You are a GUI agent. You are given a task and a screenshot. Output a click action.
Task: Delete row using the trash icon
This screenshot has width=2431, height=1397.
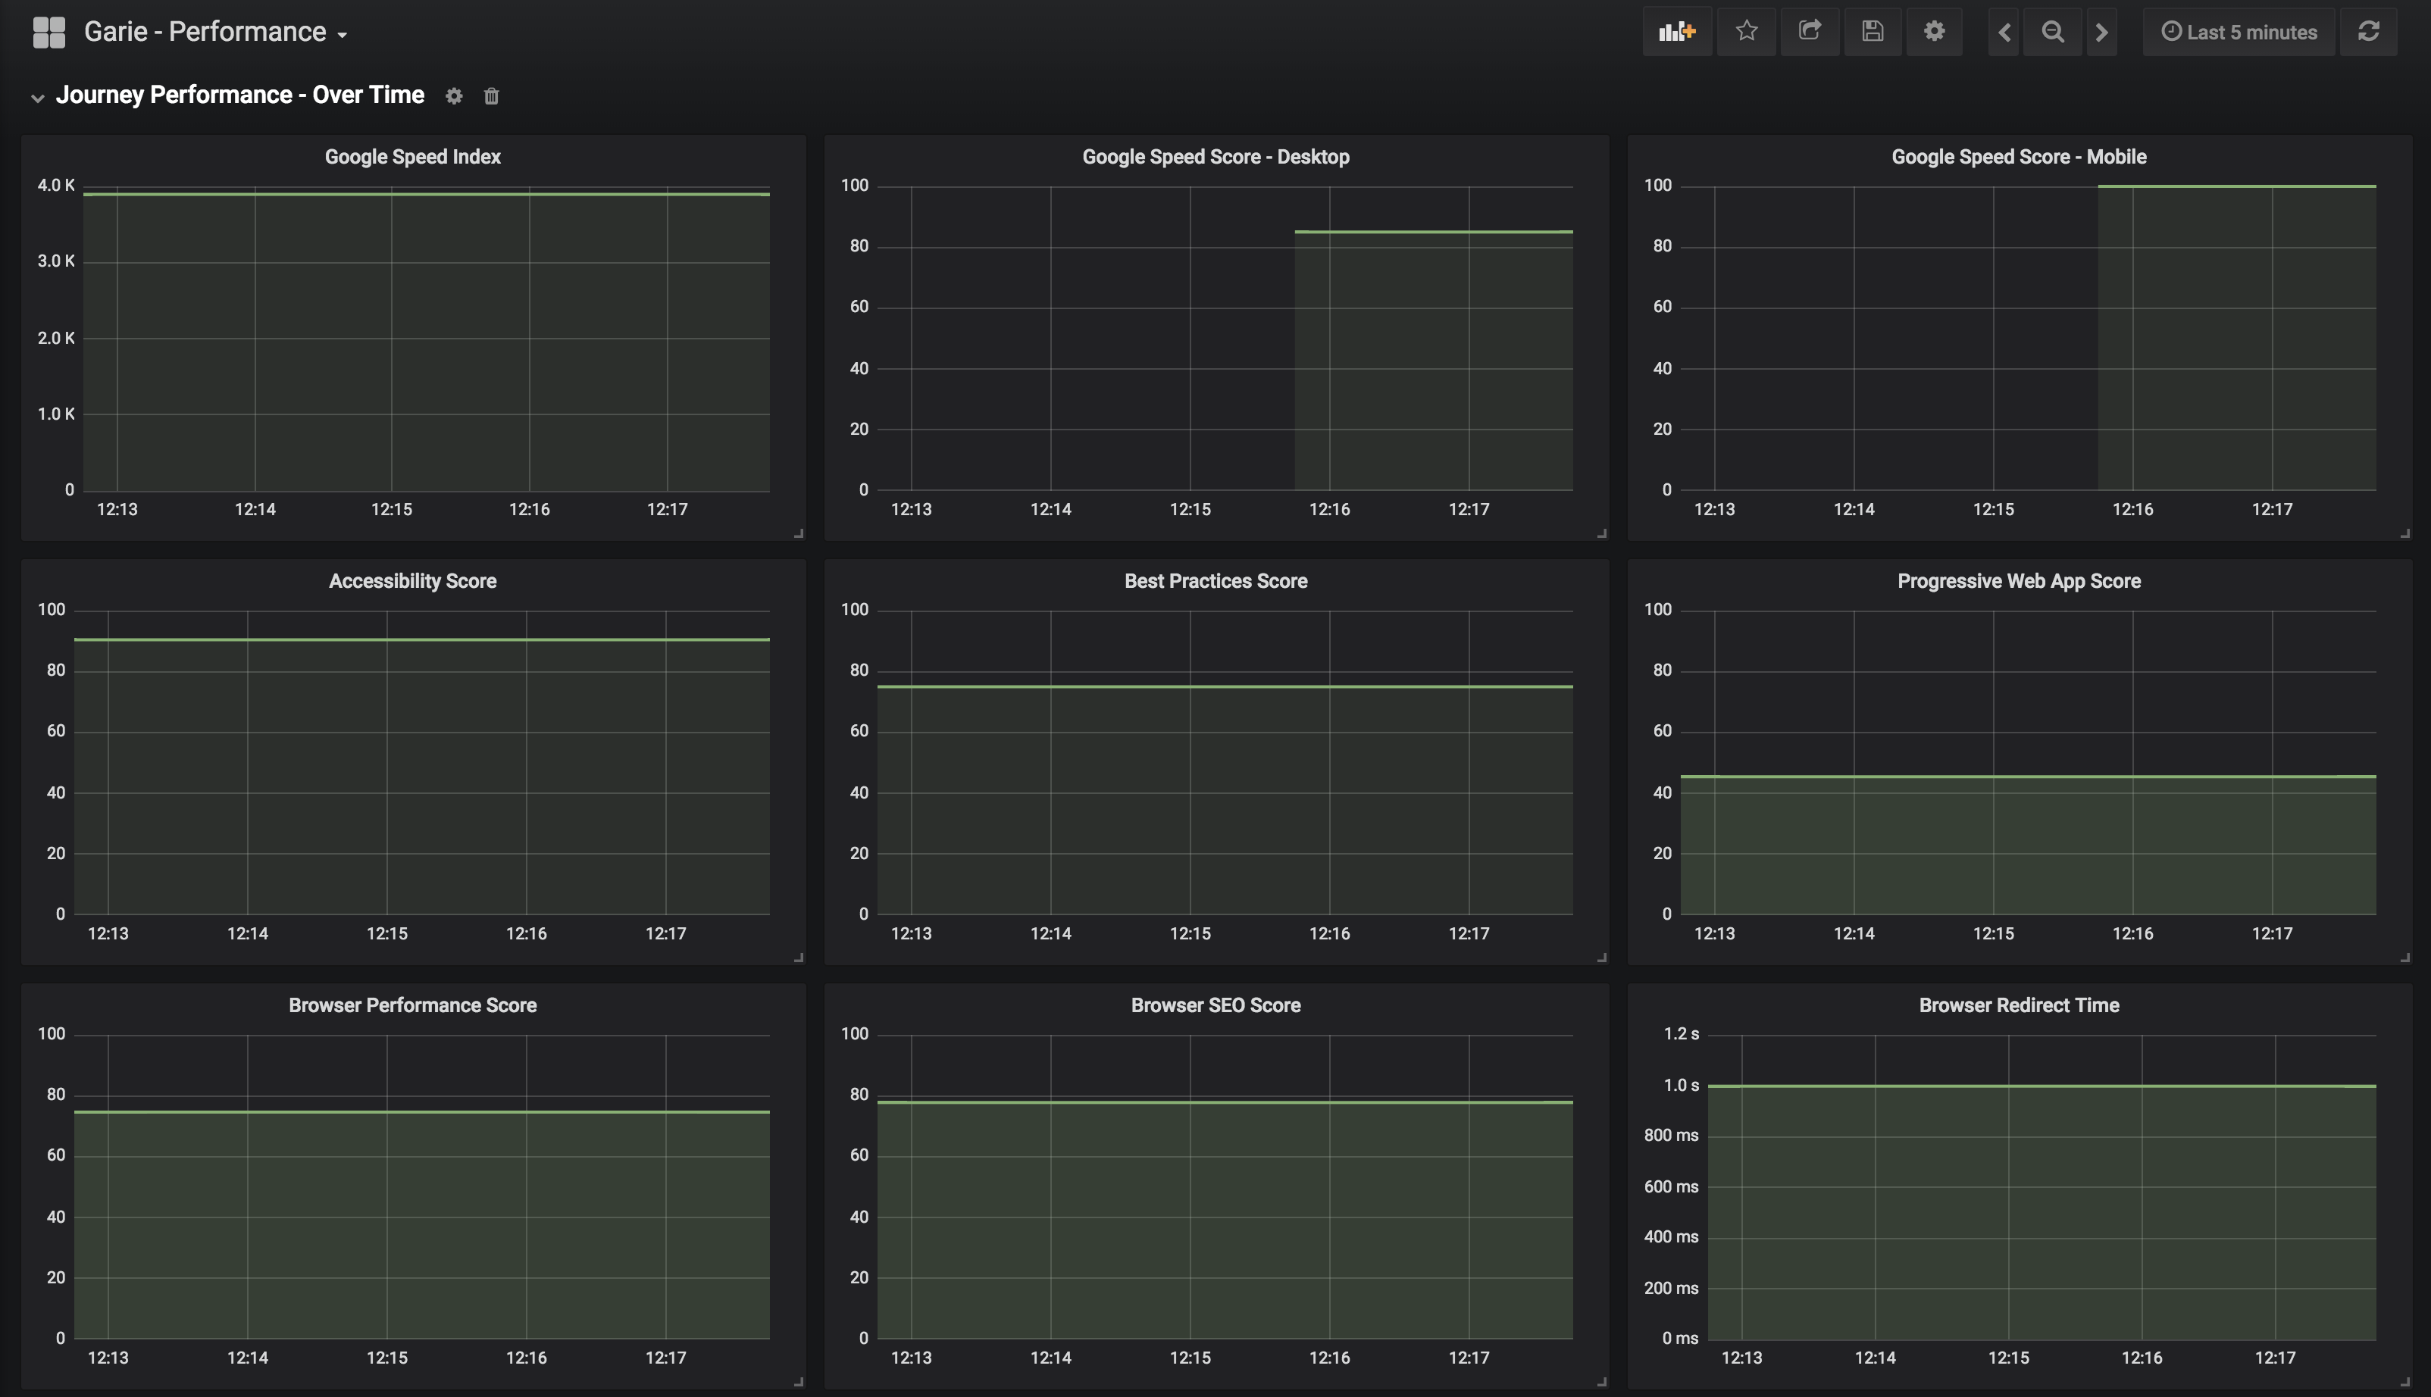(x=491, y=96)
